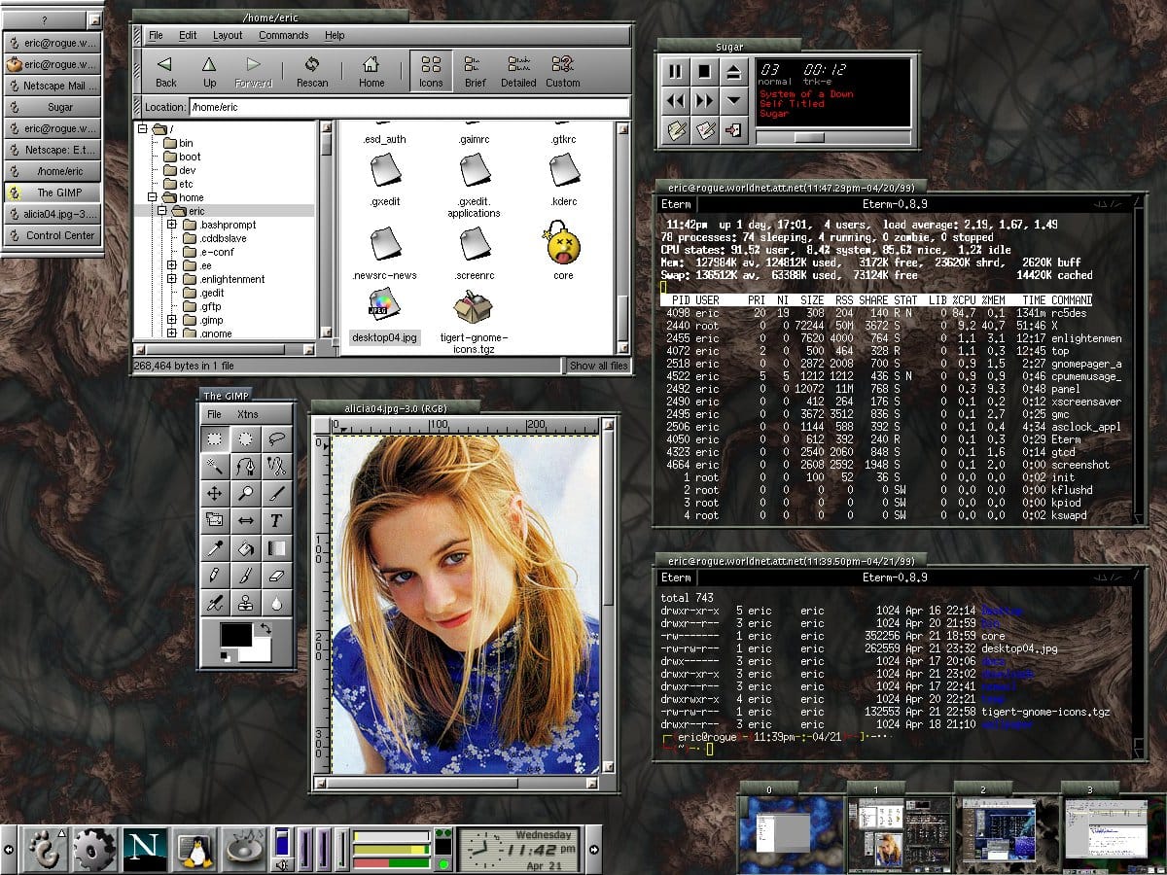Open Netscape from the panel launcher
The height and width of the screenshot is (875, 1167).
click(144, 850)
